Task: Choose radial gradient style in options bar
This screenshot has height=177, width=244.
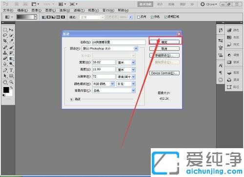Action: 49,17
